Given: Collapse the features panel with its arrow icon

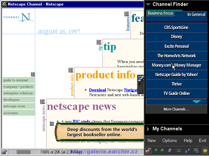Looking at the screenshot, I should (x=127, y=14).
